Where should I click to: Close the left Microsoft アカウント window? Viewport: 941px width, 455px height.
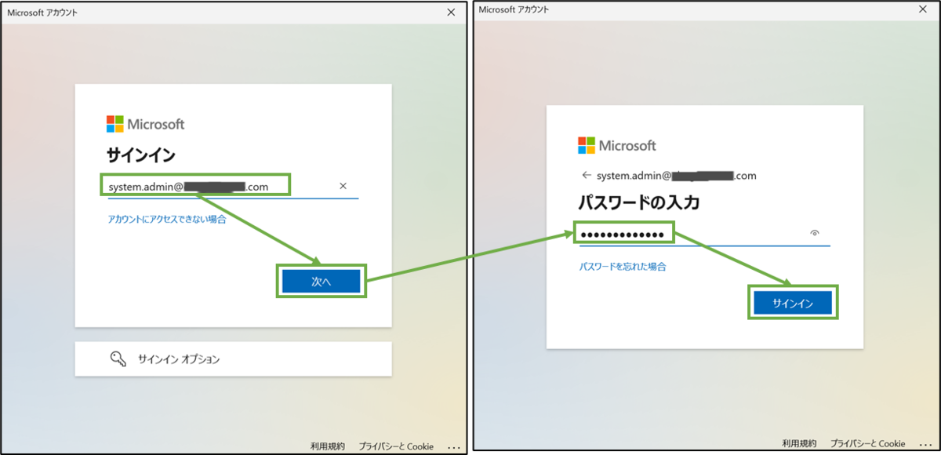pos(451,13)
